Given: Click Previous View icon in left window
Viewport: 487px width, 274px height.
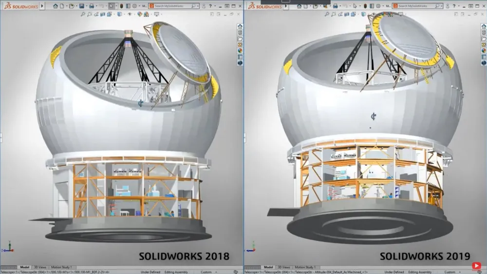Looking at the screenshot, I should tap(96, 14).
